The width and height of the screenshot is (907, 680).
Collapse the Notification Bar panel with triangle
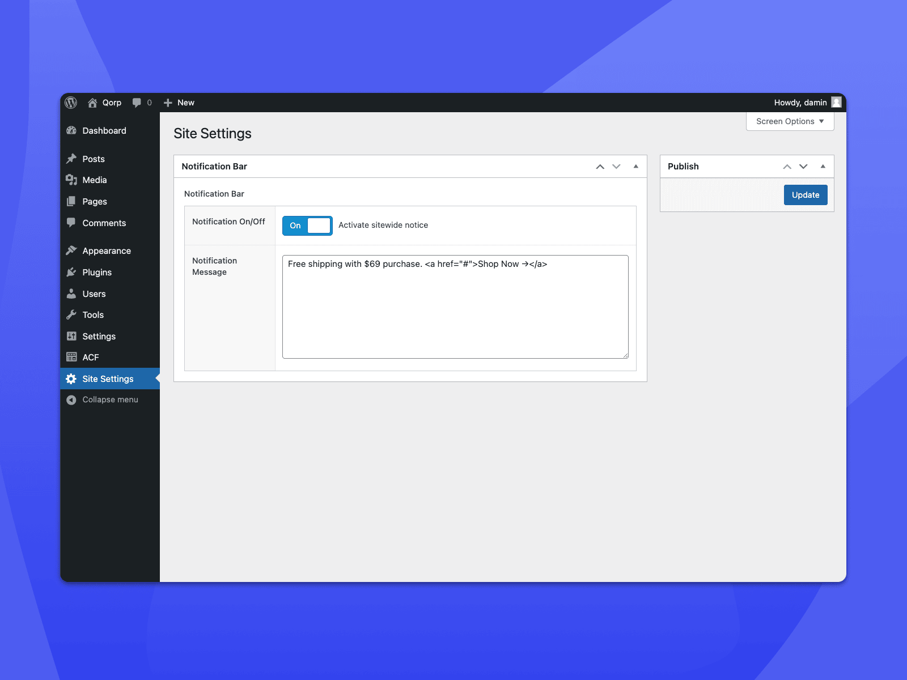636,167
